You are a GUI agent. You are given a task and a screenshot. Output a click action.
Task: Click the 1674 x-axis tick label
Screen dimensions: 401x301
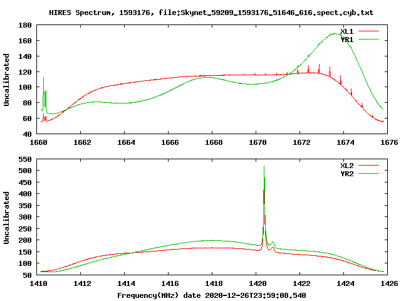345,142
